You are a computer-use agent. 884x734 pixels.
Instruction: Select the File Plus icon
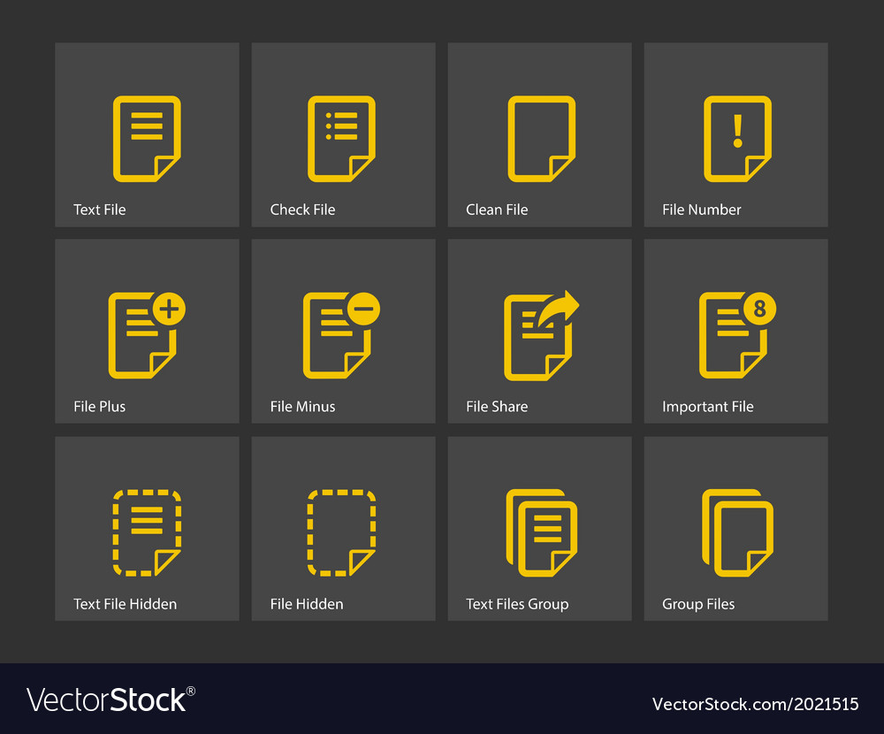pos(147,334)
